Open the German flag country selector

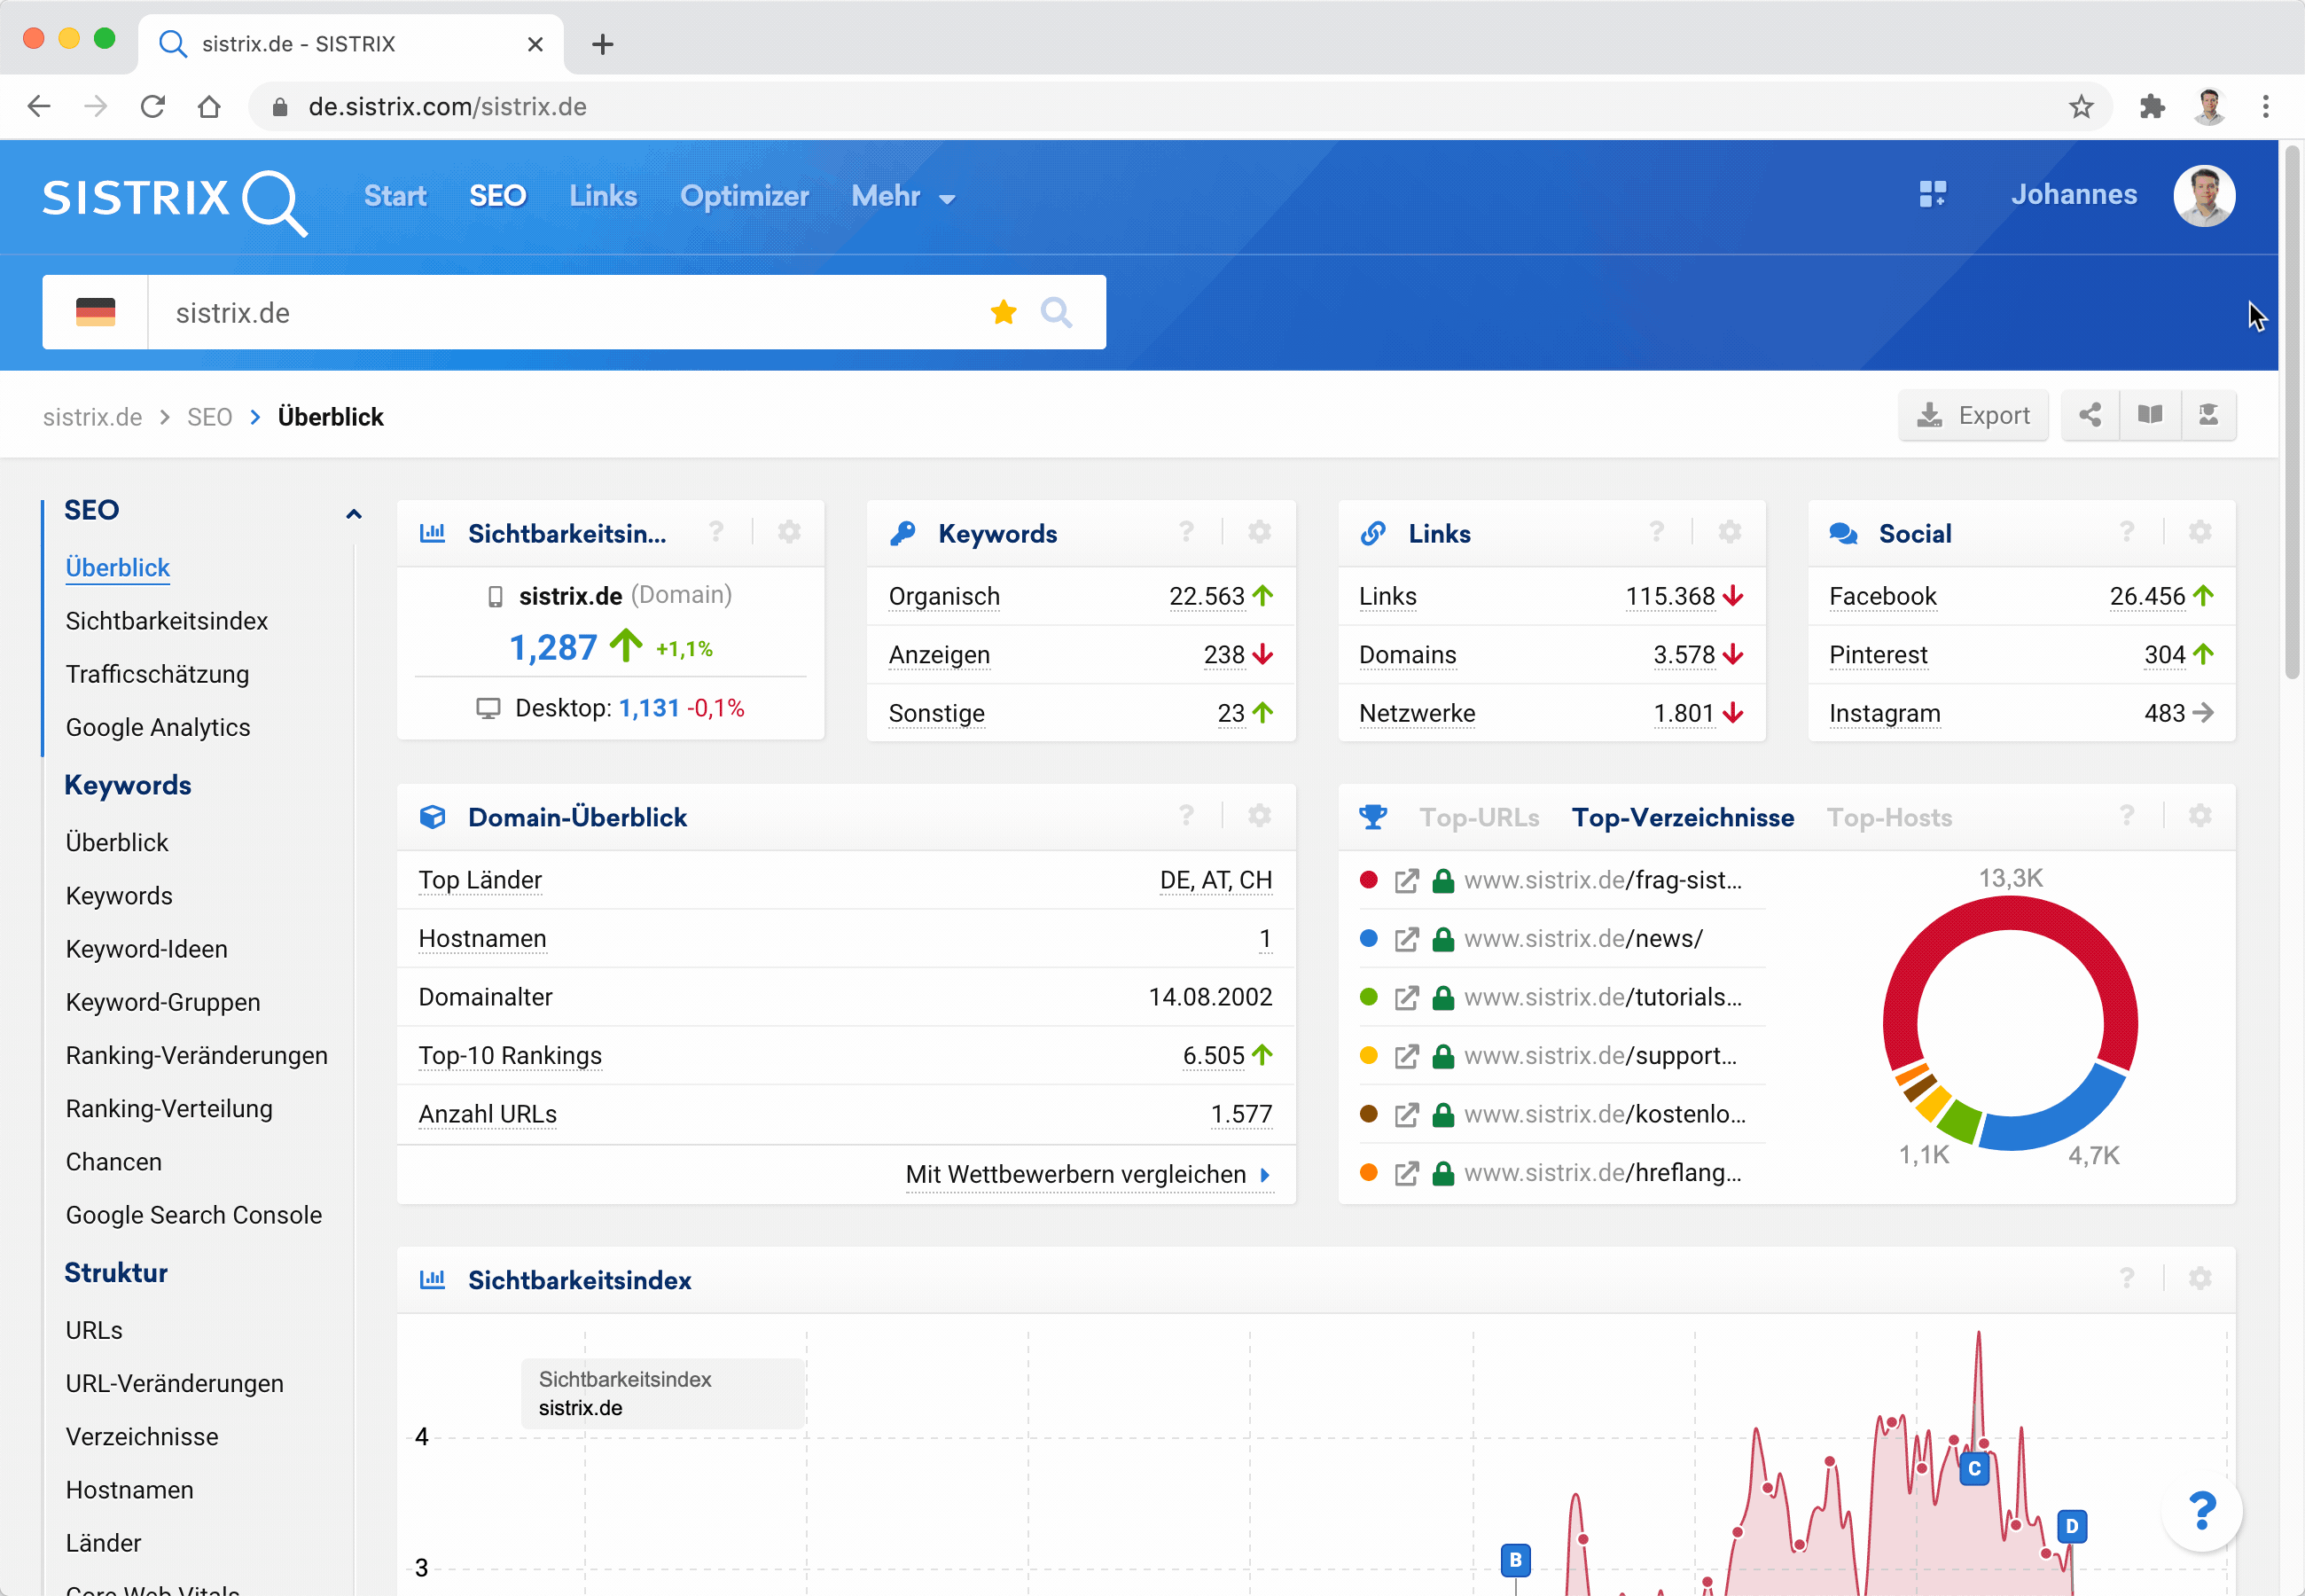[x=95, y=313]
